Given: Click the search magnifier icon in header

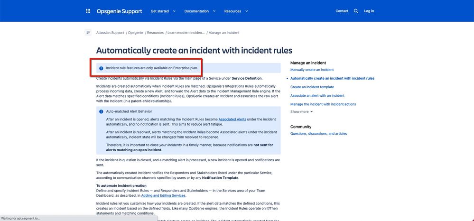Looking at the screenshot, I should click(x=356, y=11).
